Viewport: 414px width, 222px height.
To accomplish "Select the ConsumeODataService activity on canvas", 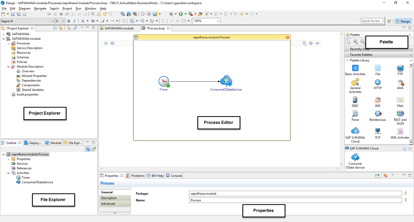I will click(x=226, y=81).
